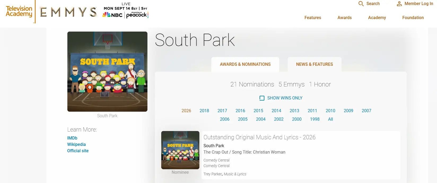Filter nominations by year 1998
437x183 pixels.
(315, 119)
